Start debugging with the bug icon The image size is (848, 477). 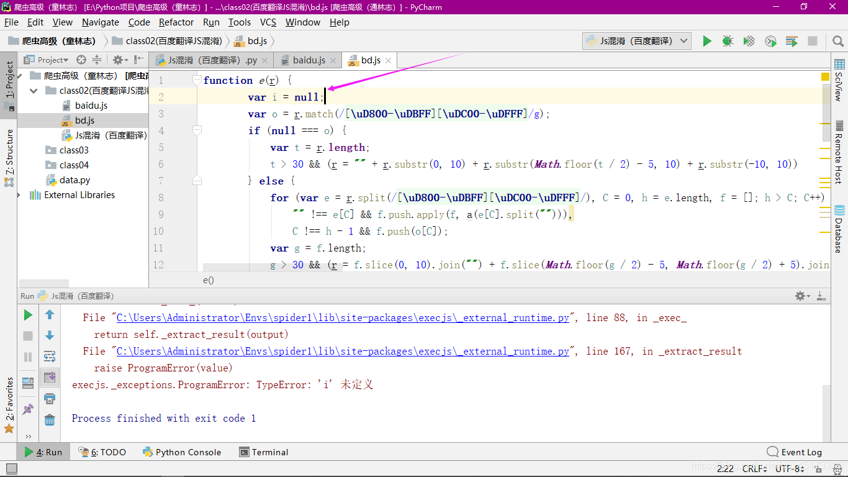[728, 41]
